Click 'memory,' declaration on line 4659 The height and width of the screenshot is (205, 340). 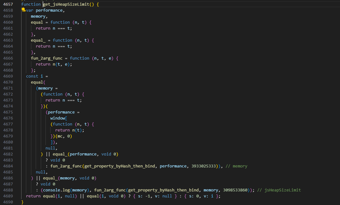[39, 16]
